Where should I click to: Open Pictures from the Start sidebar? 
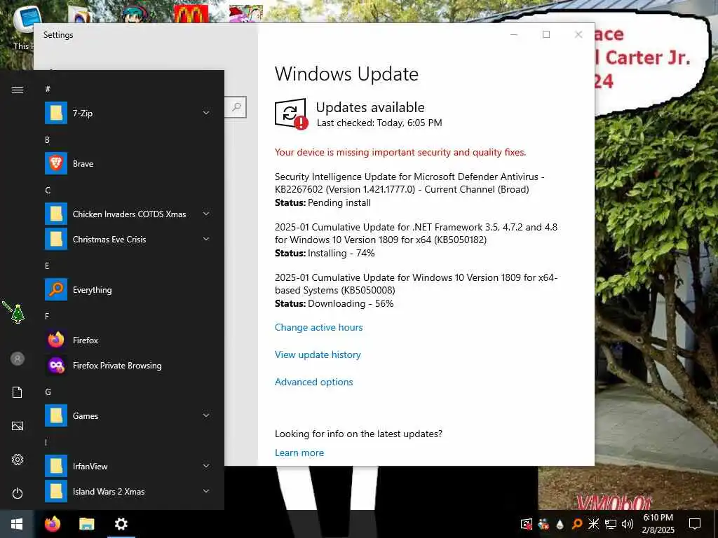(x=18, y=426)
